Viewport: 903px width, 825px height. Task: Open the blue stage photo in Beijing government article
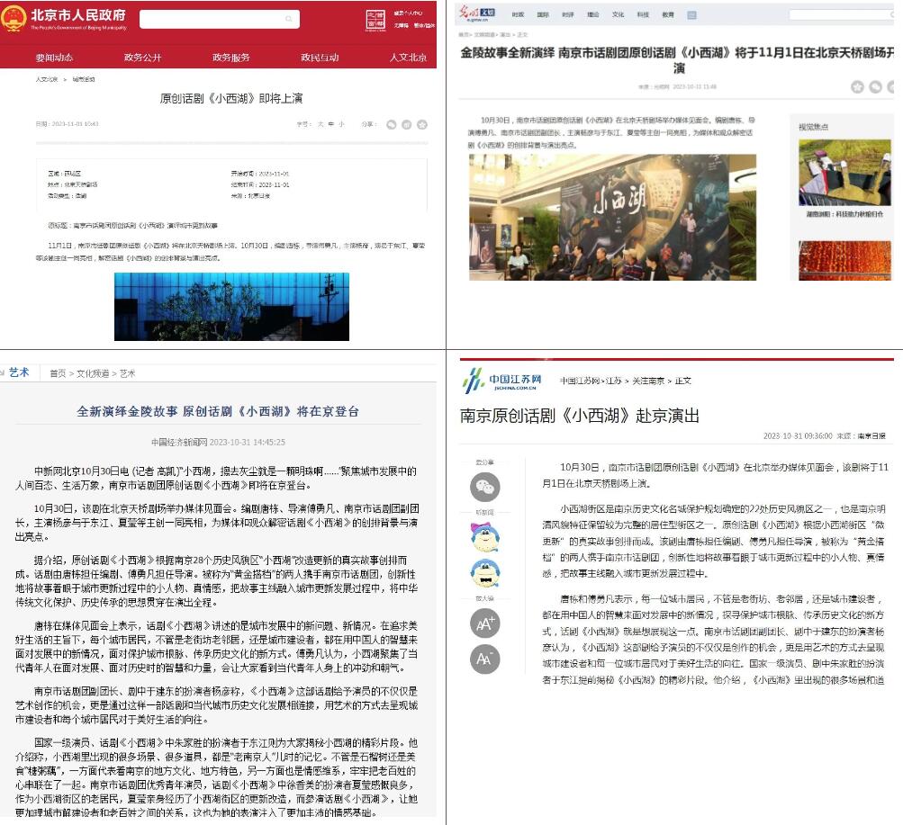point(231,307)
